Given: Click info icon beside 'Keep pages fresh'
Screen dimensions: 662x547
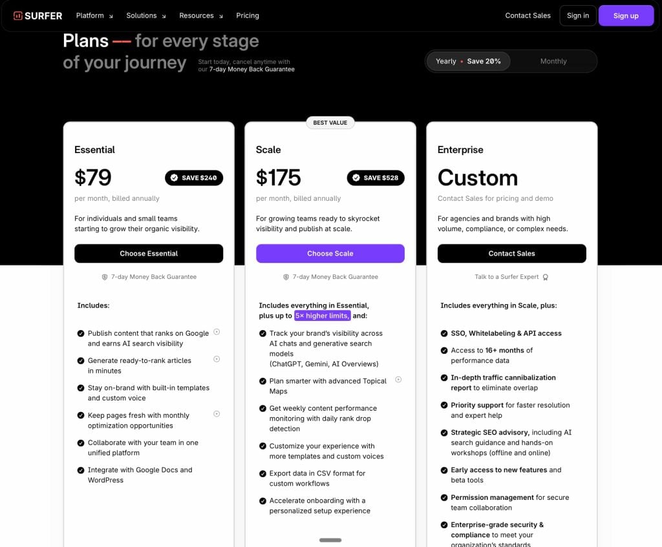Looking at the screenshot, I should (217, 414).
